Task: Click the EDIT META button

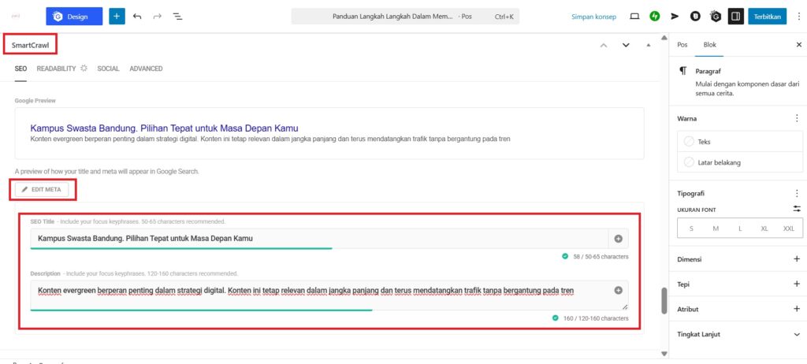Action: (x=45, y=189)
